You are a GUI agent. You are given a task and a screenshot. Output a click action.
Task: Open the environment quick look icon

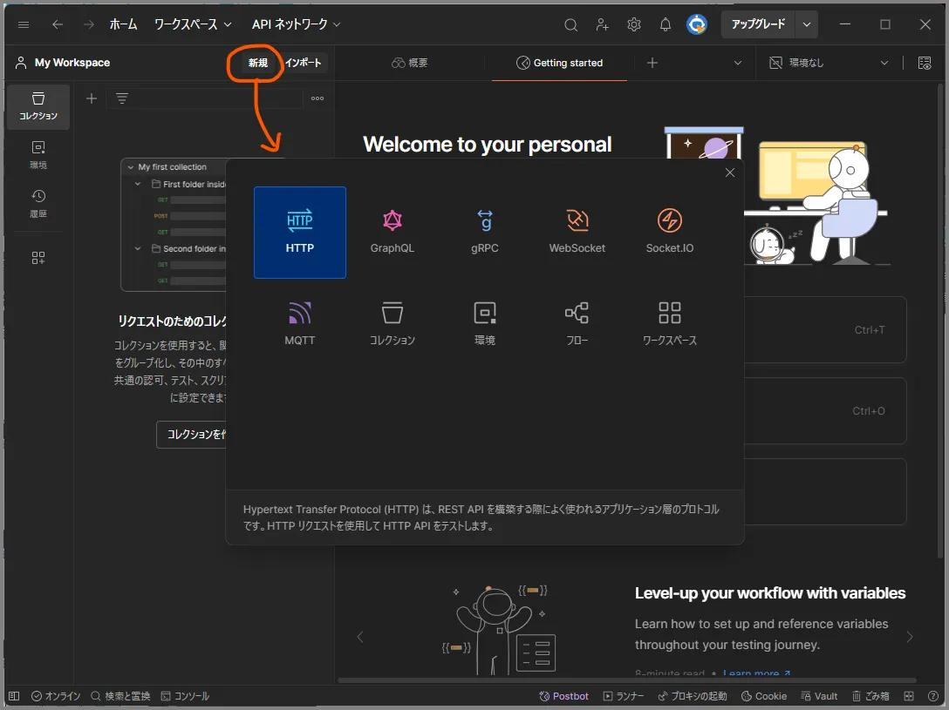tap(925, 63)
